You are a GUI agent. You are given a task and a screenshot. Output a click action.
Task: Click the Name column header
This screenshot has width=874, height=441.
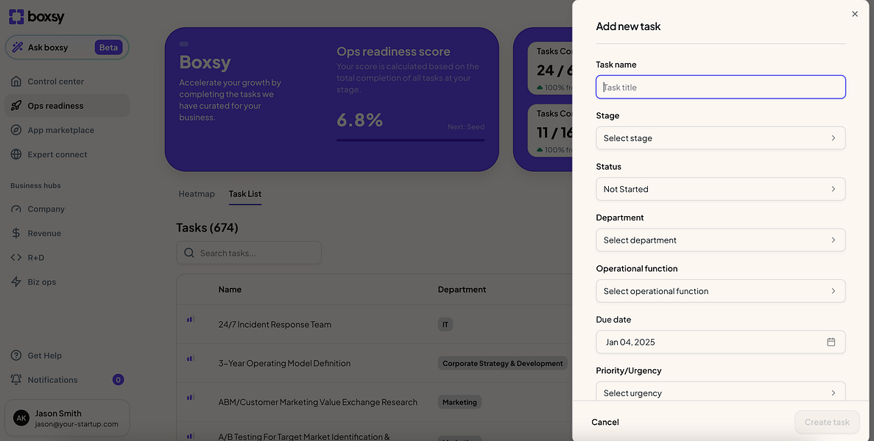(x=230, y=289)
